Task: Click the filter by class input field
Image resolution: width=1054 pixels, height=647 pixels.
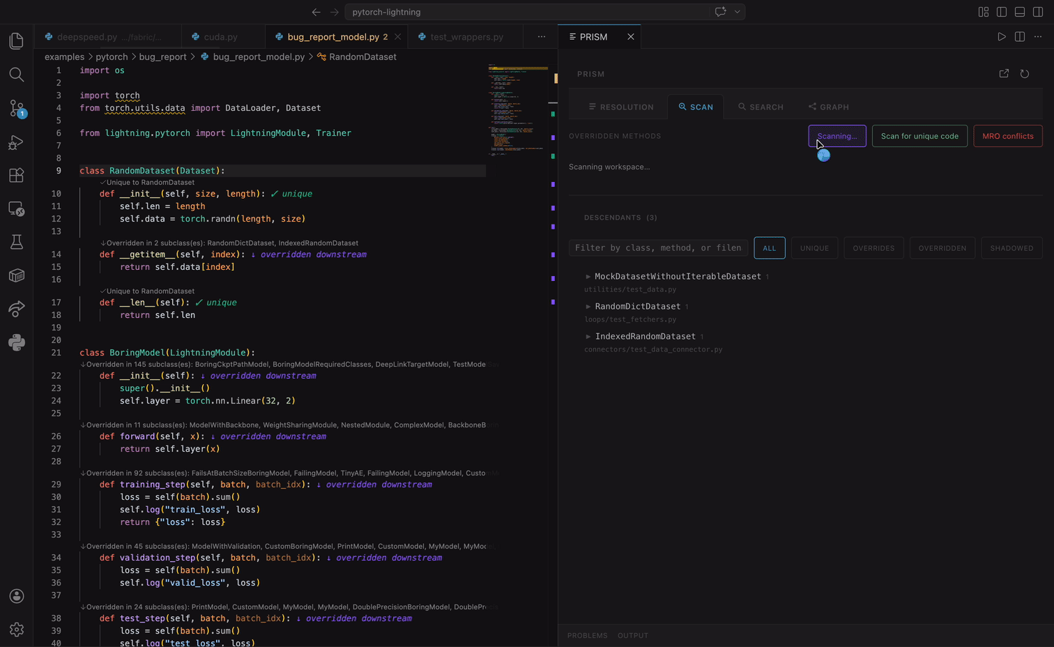Action: 658,248
